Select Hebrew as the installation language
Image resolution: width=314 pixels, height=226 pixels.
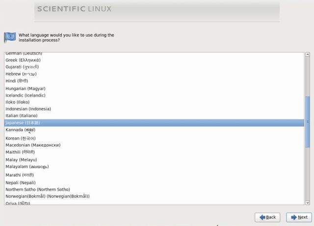coord(21,74)
